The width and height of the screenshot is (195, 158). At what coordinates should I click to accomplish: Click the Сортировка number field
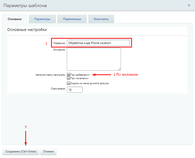point(75,90)
